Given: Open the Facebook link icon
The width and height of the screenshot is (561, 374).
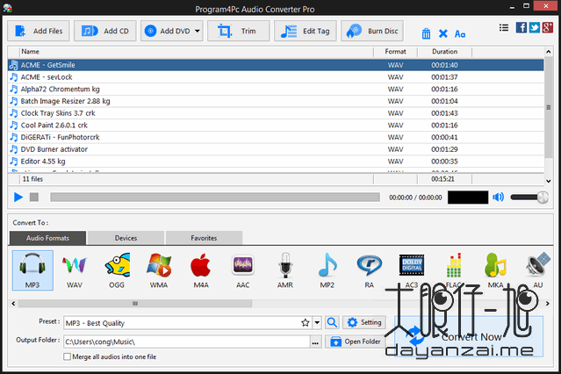Looking at the screenshot, I should [521, 27].
